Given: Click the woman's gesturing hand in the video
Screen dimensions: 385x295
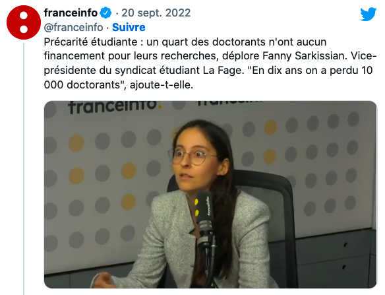Looking at the screenshot, I should pyautogui.click(x=104, y=280).
